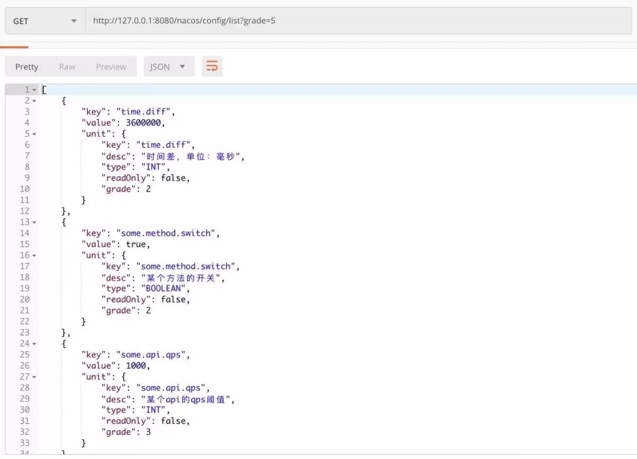Screen dimensions: 637x459
Task: Click false value on line 9
Action: coord(173,178)
